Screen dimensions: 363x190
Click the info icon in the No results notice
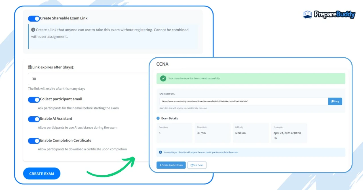click(161, 152)
